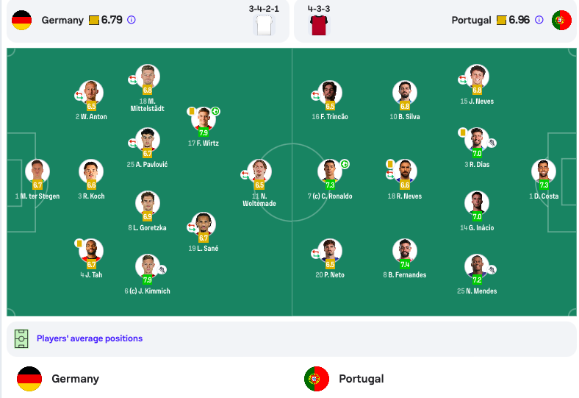Click the substitution icon on W. Anton
Viewport: 579px width, 398px height.
(79, 96)
